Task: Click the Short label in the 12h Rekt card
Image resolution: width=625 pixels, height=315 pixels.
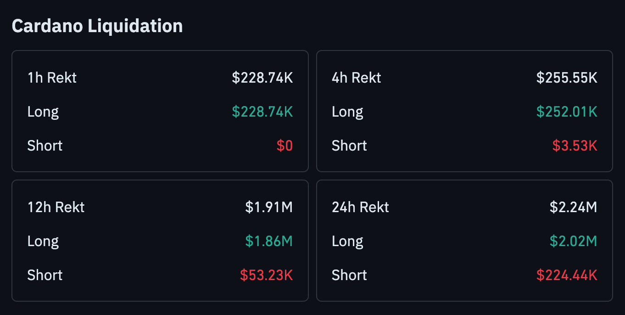Action: pyautogui.click(x=45, y=275)
